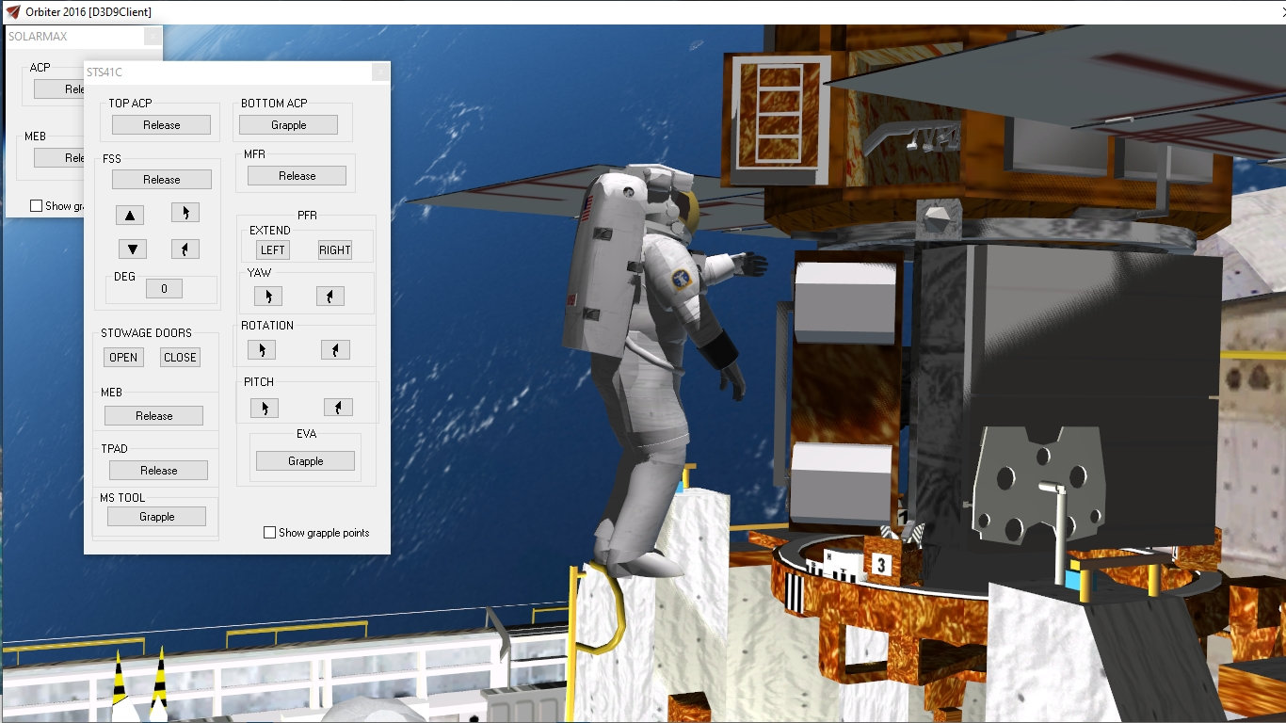Click the DEG value field showing 0
The height and width of the screenshot is (723, 1286).
(x=164, y=289)
